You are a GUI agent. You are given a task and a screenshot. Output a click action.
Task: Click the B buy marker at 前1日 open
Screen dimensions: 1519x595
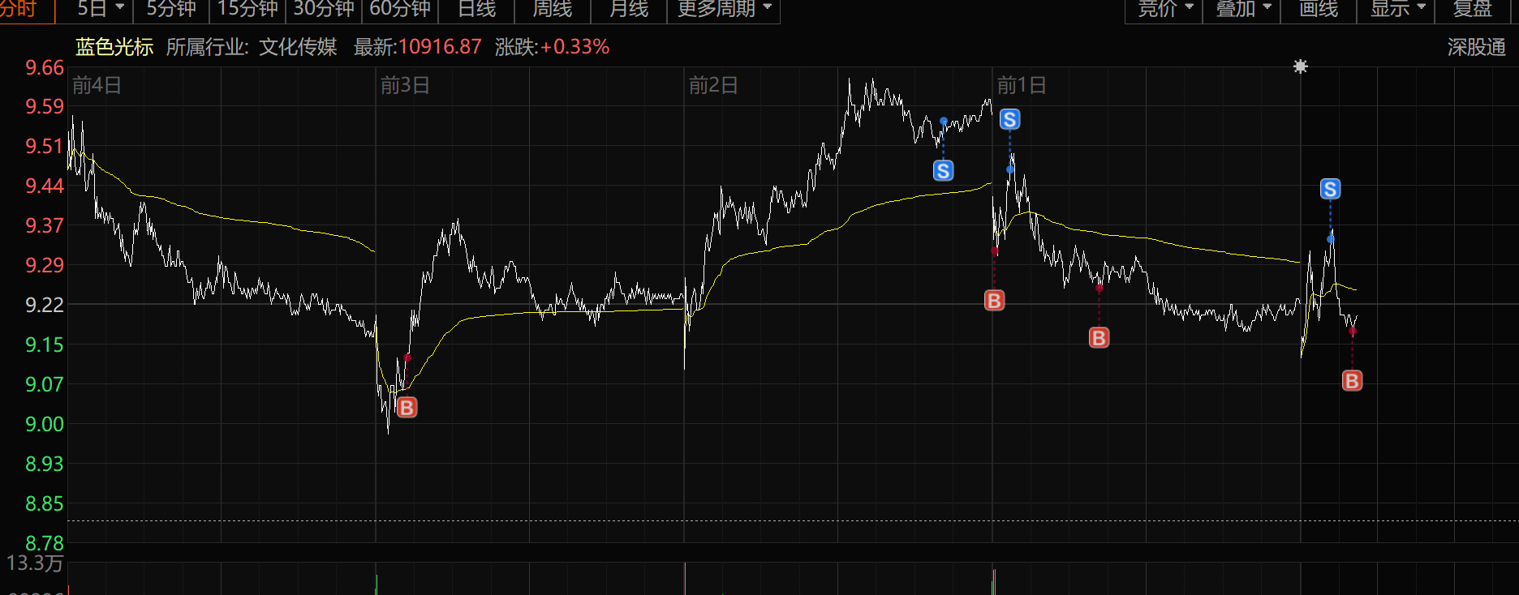click(x=994, y=301)
